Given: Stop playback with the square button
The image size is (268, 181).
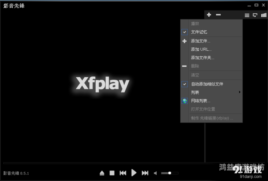Looking at the screenshot, I should 112,173.
